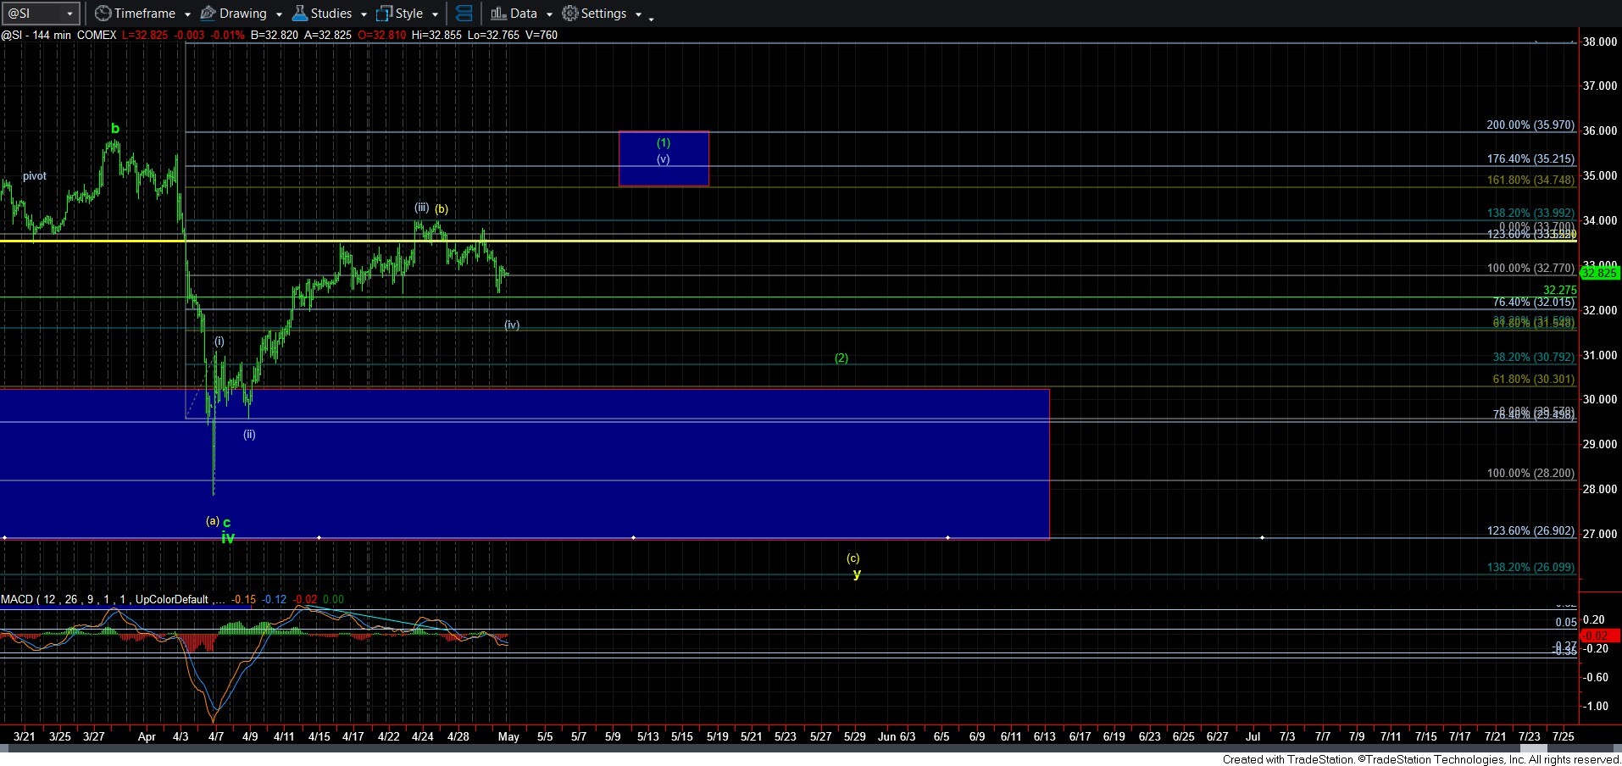Open the toolbar overflow arrow after Settings
1622x766 pixels.
click(651, 18)
